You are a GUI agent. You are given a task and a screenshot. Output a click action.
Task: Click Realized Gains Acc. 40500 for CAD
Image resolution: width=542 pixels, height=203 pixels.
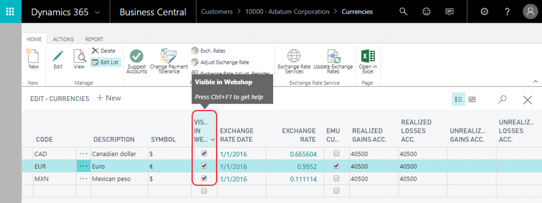coord(374,154)
